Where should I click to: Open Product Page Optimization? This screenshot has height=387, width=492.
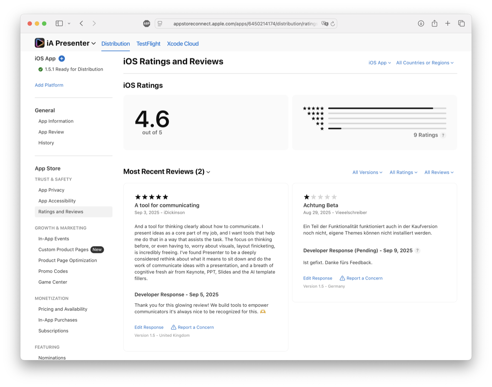(68, 260)
